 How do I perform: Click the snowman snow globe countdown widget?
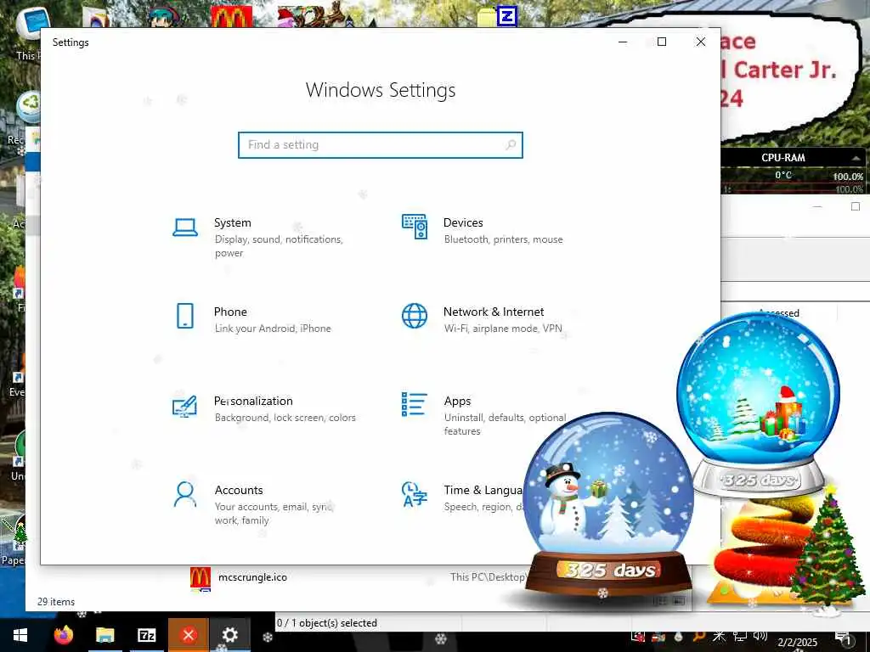(x=608, y=504)
